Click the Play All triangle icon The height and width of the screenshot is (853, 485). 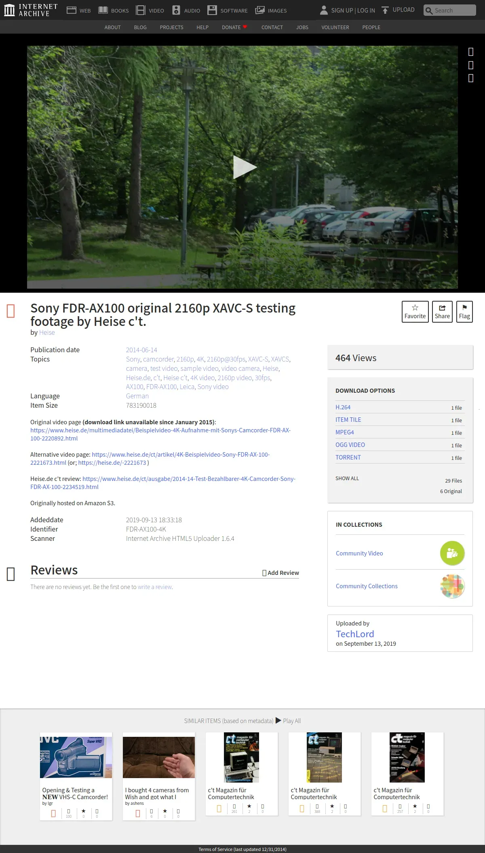coord(278,721)
